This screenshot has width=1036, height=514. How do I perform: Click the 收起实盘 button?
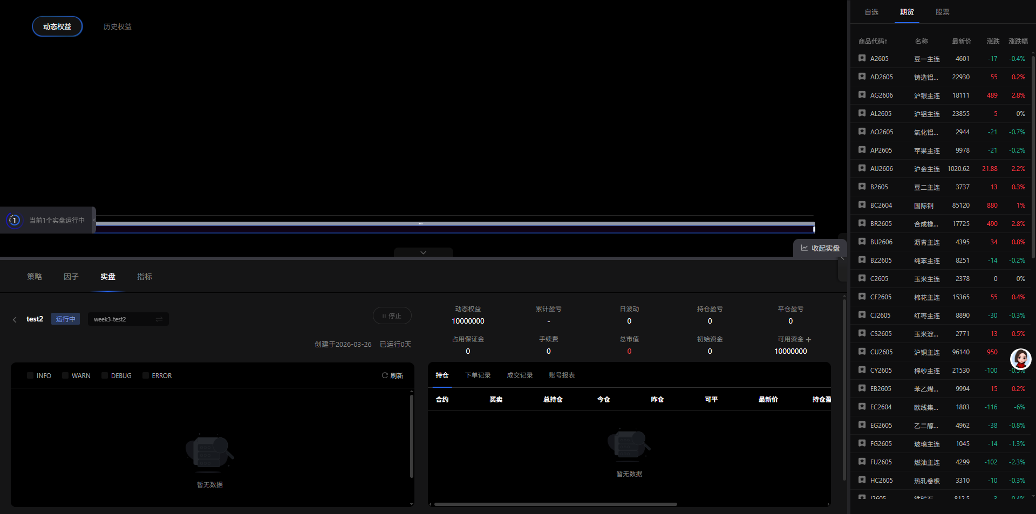coord(820,248)
